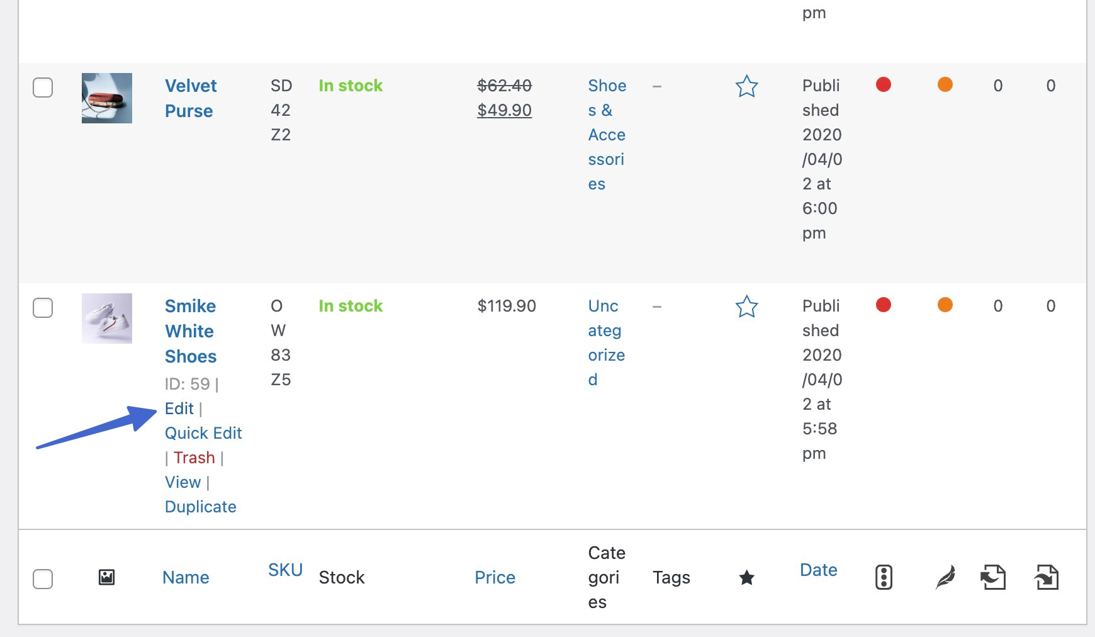Open the Smike White Shoes product thumbnail

pyautogui.click(x=107, y=318)
